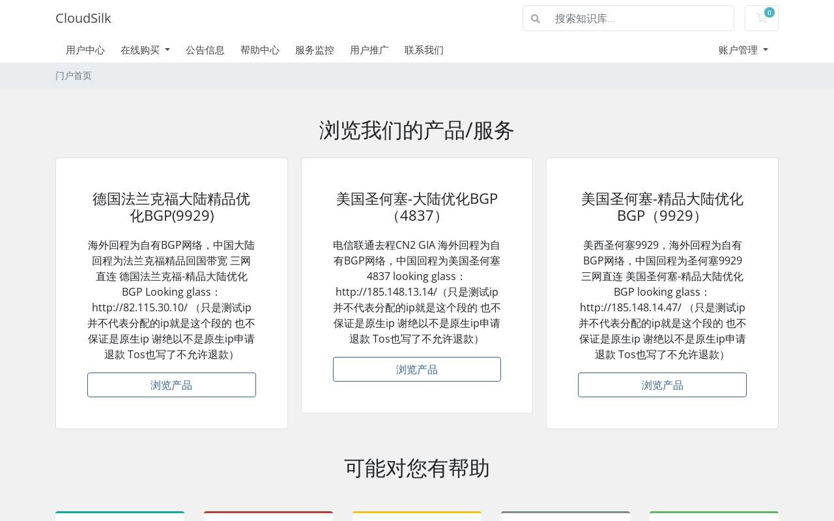
Task: Click the http://185.148.13.14/ looking glass text
Action: coord(386,292)
